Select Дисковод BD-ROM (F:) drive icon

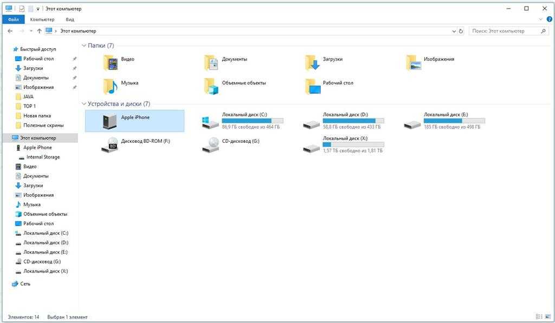point(109,145)
